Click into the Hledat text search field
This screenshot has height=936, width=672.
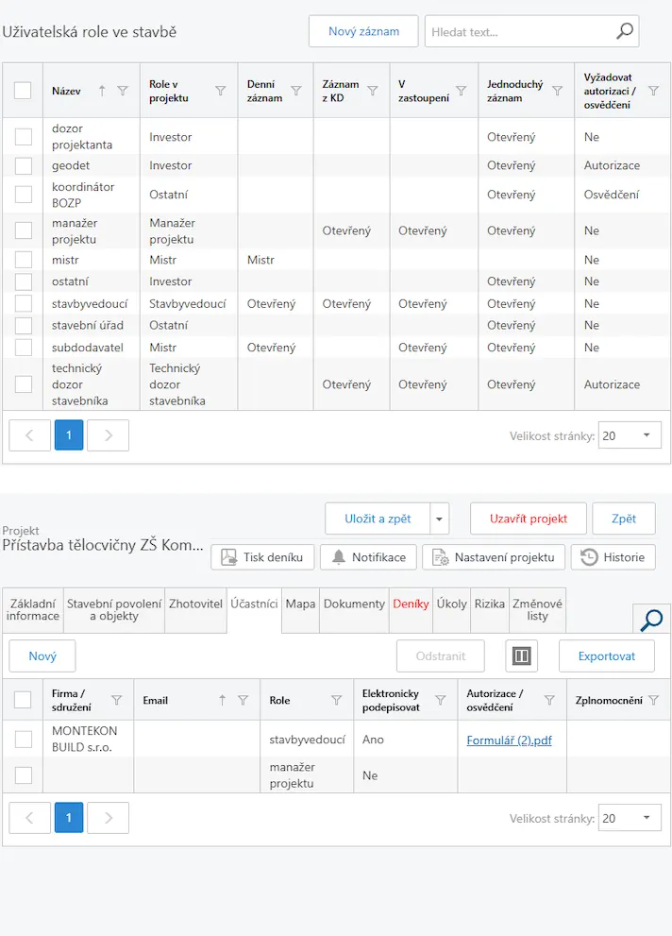pos(519,31)
